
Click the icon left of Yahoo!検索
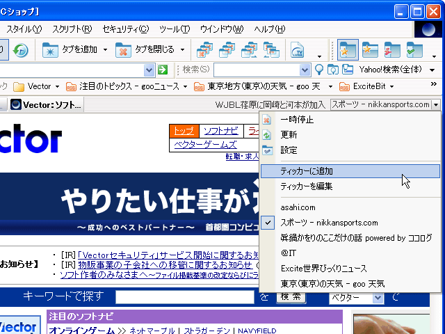coord(348,70)
